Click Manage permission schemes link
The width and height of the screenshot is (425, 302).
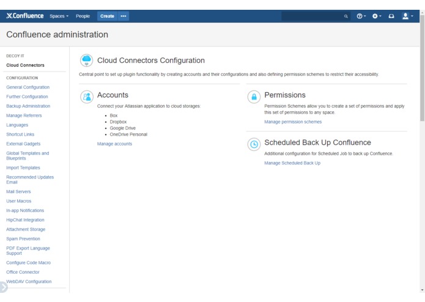[293, 122]
